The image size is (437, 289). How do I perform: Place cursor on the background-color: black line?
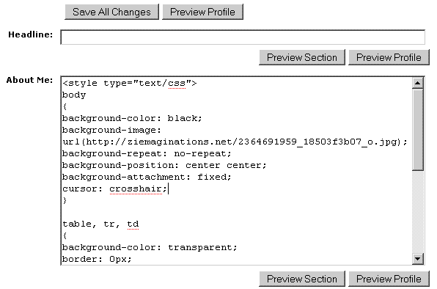coord(132,118)
